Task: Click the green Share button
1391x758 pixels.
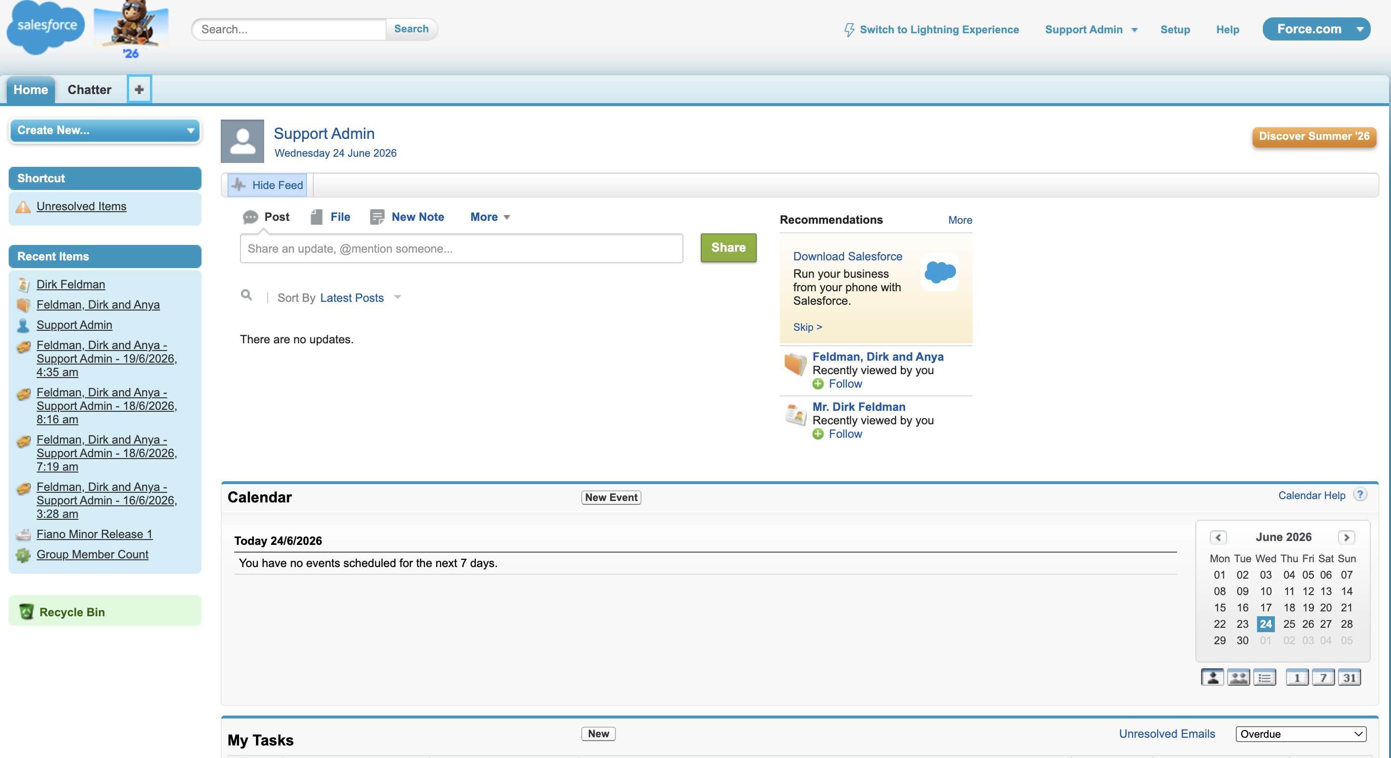Action: click(x=728, y=247)
